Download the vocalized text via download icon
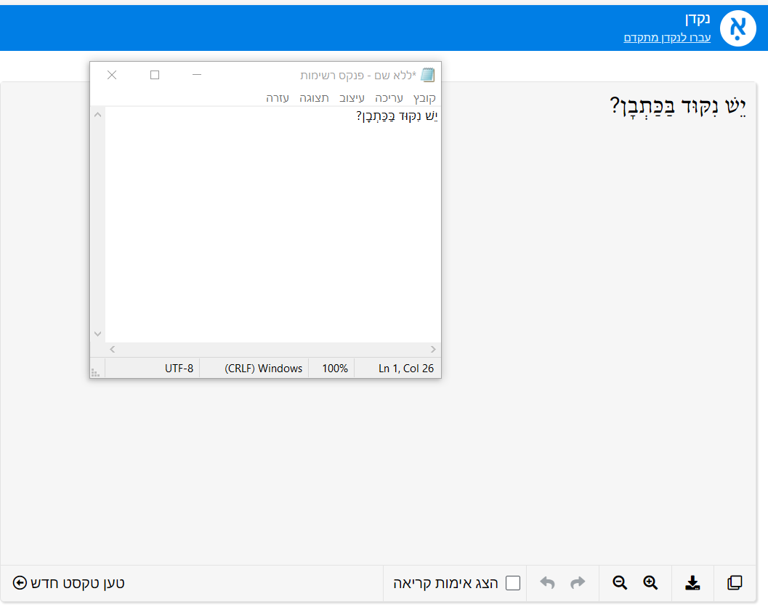The width and height of the screenshot is (768, 607). (x=692, y=582)
